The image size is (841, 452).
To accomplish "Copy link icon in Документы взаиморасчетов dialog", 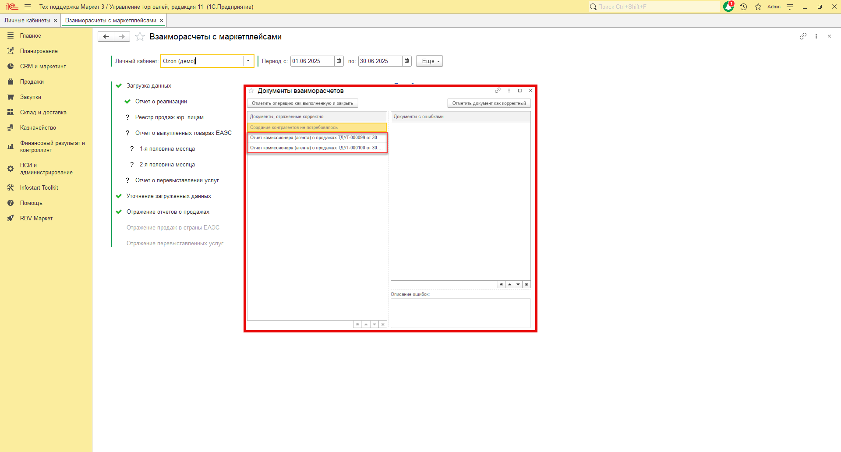I will tap(498, 91).
